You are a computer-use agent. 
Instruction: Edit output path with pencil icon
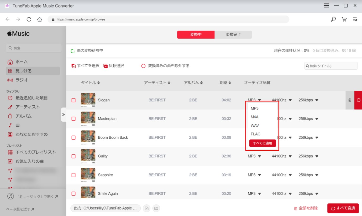[147, 208]
